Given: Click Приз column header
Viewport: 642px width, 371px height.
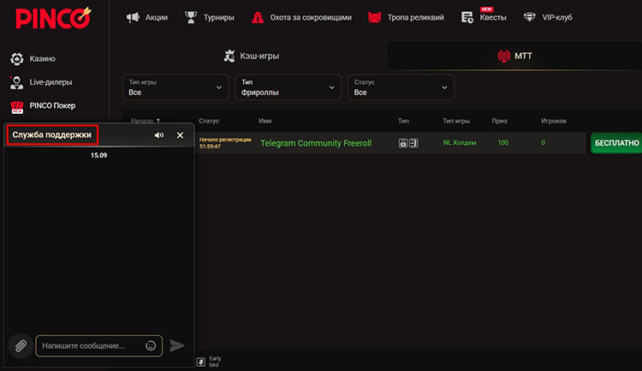Looking at the screenshot, I should pos(499,121).
